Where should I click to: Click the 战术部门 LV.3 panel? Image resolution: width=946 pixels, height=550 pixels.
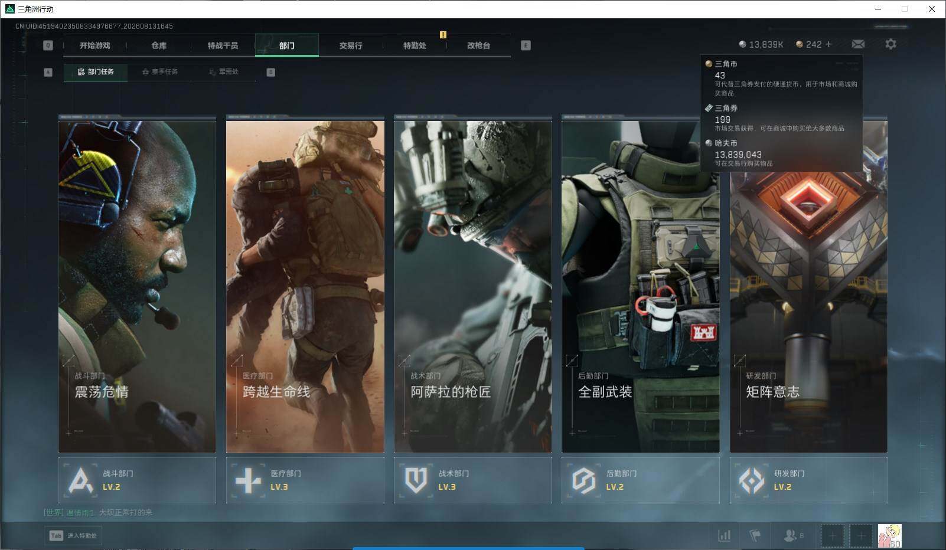coord(473,480)
